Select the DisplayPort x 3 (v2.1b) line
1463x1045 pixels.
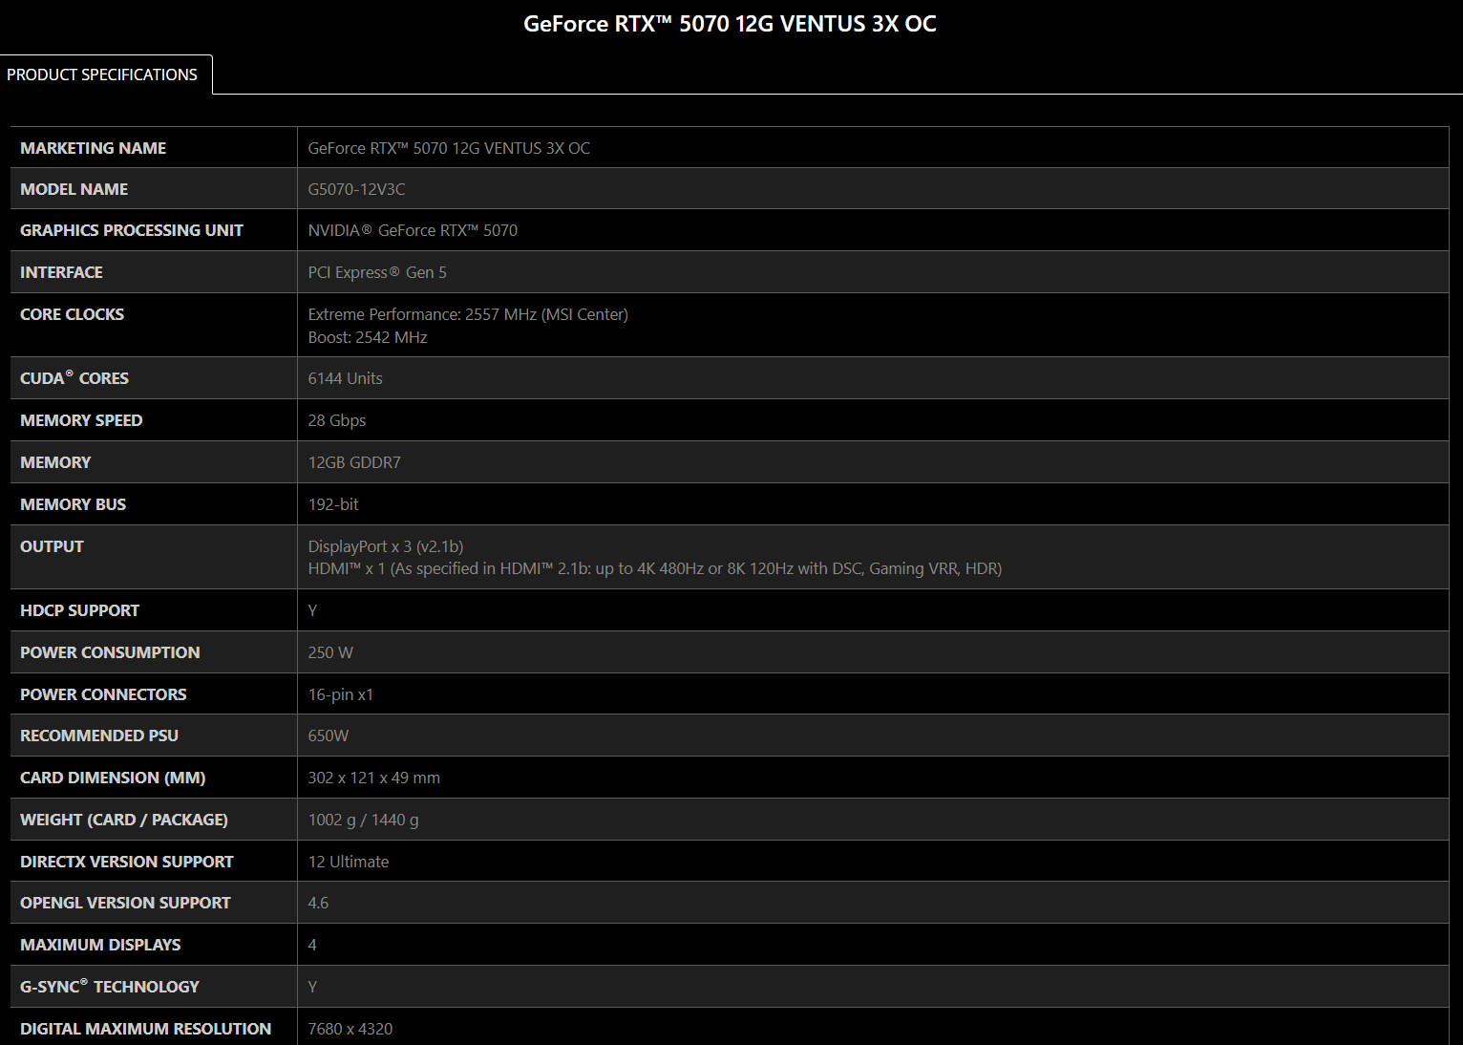pos(386,546)
